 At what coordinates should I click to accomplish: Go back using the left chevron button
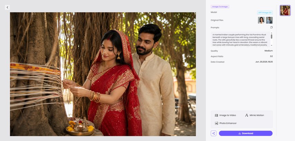[7, 7]
